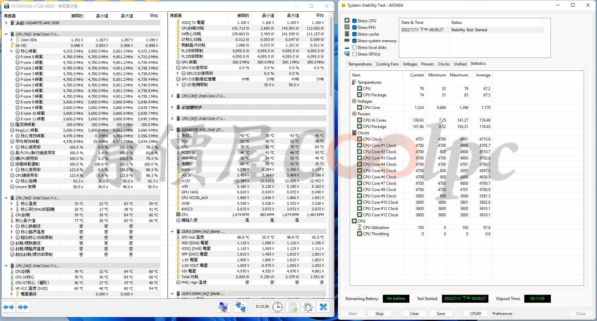This screenshot has width=597, height=321.
Task: Click the Save button in AIDA64
Action: point(441,314)
